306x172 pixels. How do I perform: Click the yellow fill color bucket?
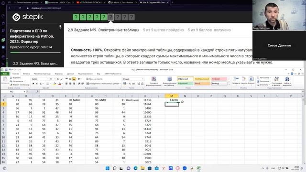(x=55, y=84)
